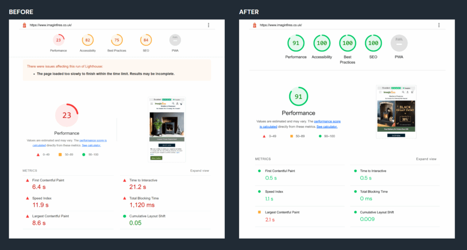Select the Best Practices gauge scoring 75
Viewport: 467px width, 250px height.
click(x=117, y=41)
